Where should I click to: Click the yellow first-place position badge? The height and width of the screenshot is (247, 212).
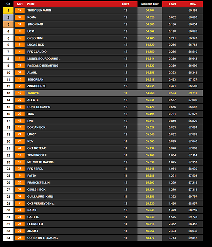(x=8, y=11)
